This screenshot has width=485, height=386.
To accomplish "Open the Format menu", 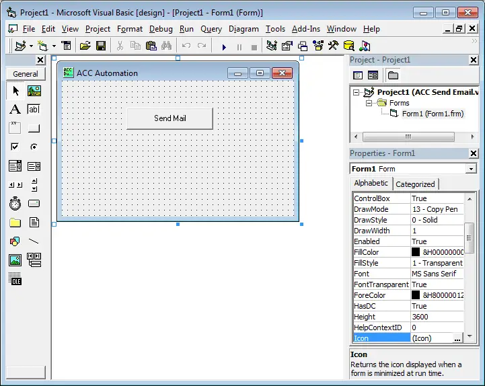I will point(130,29).
